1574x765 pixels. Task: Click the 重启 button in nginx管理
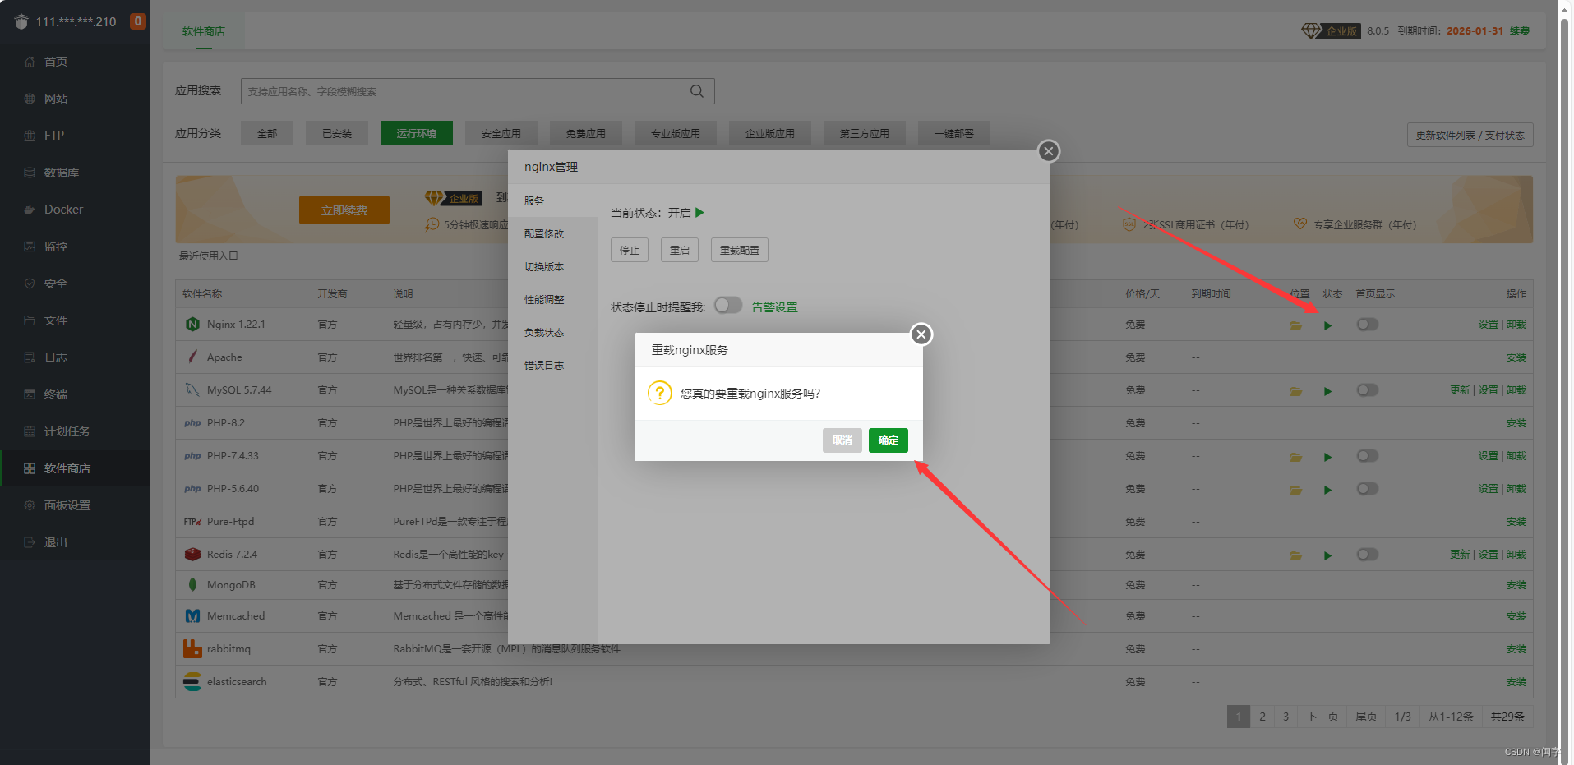[x=680, y=250]
